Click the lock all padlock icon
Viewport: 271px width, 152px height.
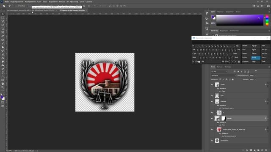(x=232, y=79)
